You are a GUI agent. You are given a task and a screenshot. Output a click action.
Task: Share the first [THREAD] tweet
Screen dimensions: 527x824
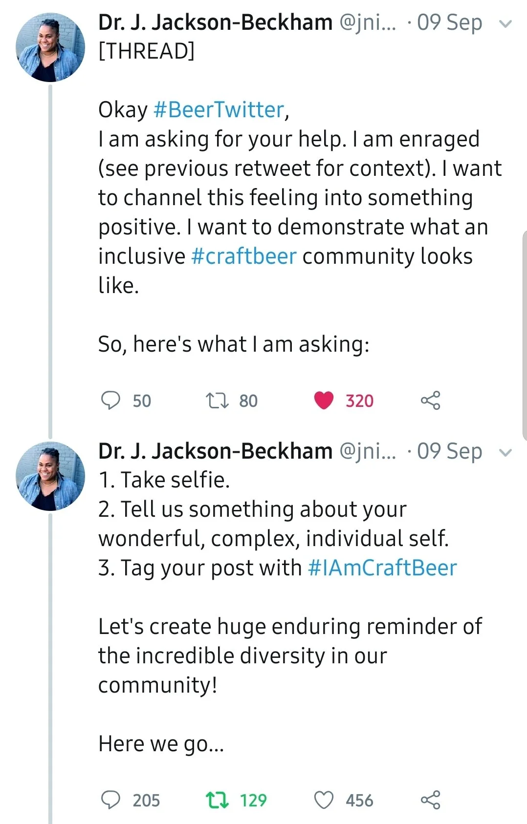click(430, 401)
